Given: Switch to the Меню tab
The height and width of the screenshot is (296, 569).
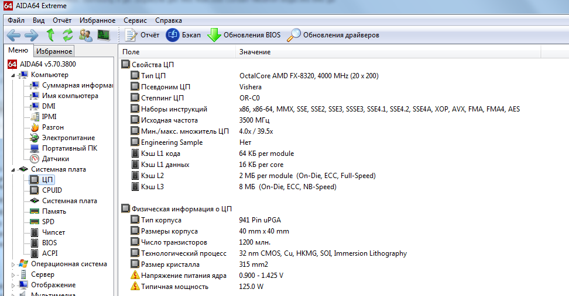Looking at the screenshot, I should 18,50.
